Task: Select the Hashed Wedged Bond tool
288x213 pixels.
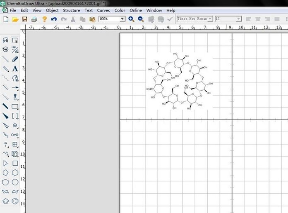Action: [5, 97]
